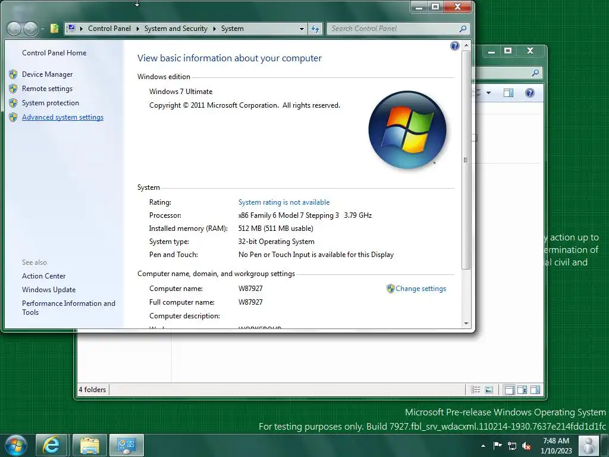
Task: Open view options dropdown in Explorer window
Action: (489, 93)
